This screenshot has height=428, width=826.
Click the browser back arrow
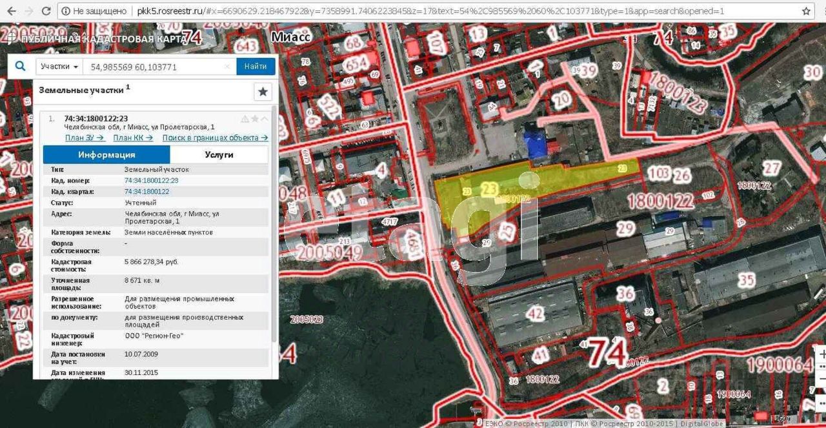[x=11, y=11]
